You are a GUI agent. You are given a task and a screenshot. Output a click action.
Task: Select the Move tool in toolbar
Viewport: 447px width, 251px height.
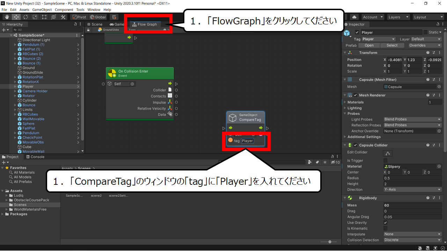pyautogui.click(x=16, y=17)
